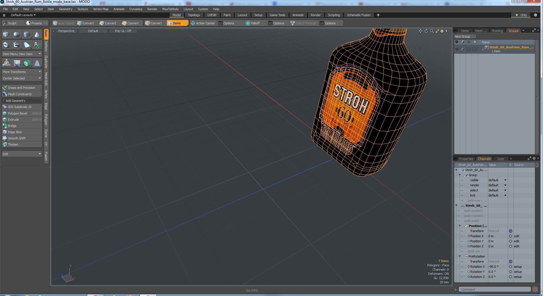Select the Cylinder primitive tool

[27, 34]
